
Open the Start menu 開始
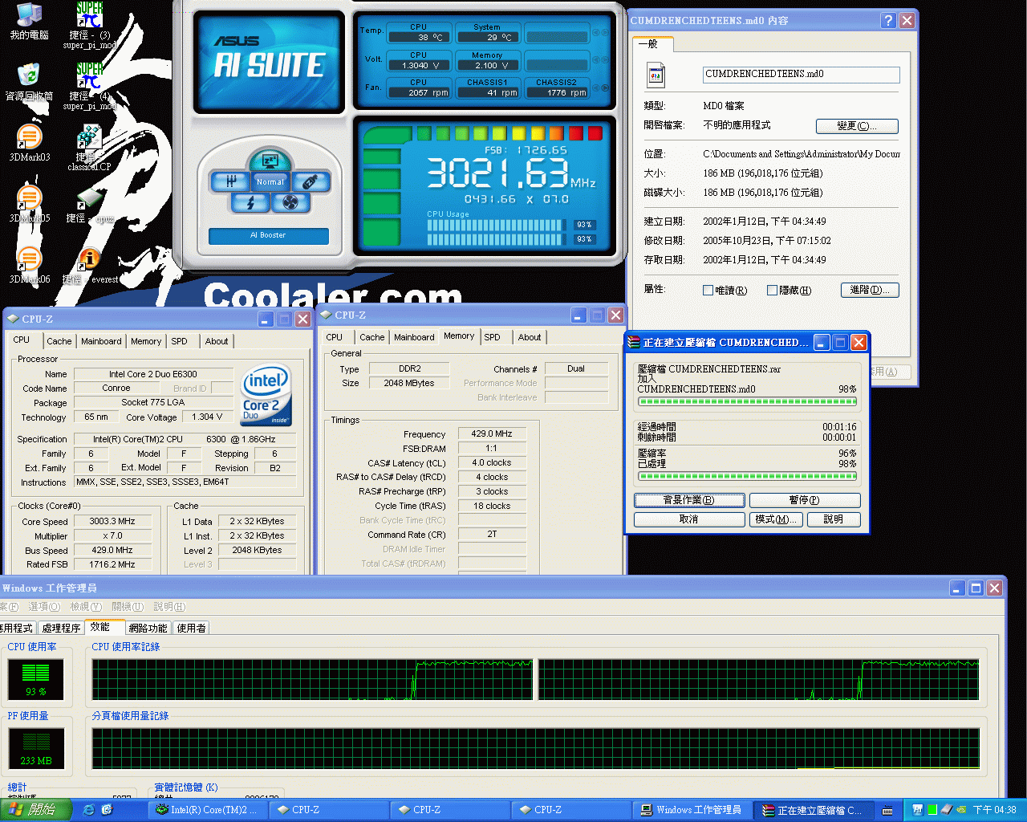pyautogui.click(x=36, y=810)
